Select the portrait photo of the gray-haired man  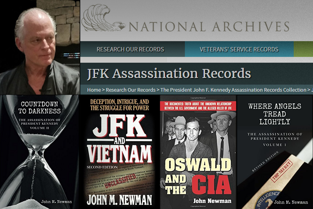point(40,47)
